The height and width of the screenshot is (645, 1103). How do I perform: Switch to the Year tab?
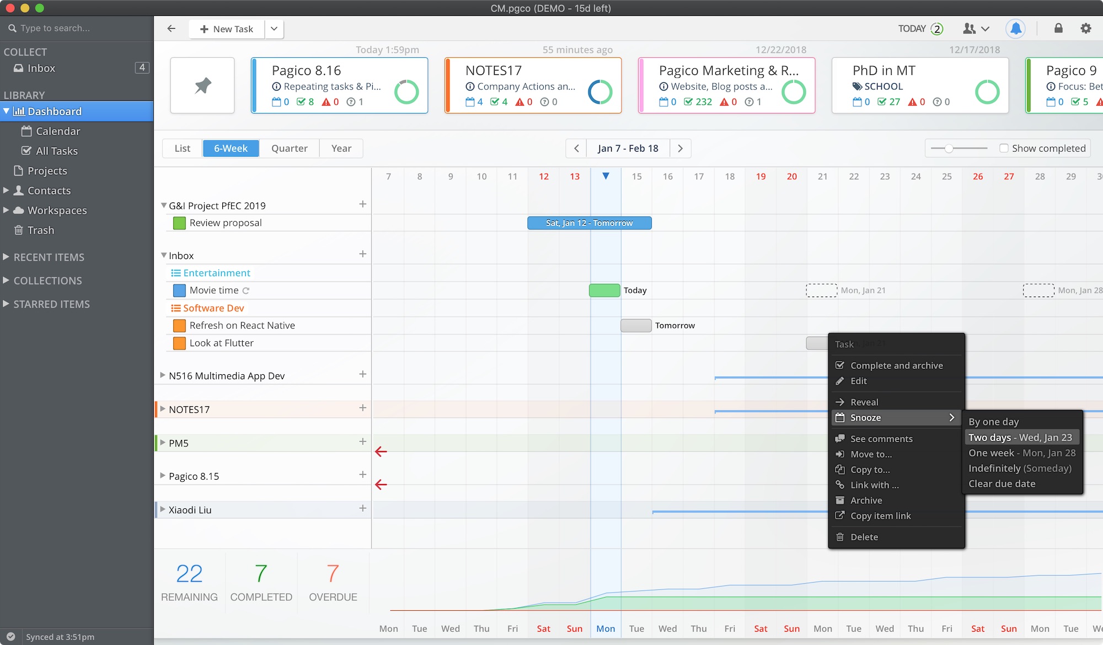click(x=341, y=148)
